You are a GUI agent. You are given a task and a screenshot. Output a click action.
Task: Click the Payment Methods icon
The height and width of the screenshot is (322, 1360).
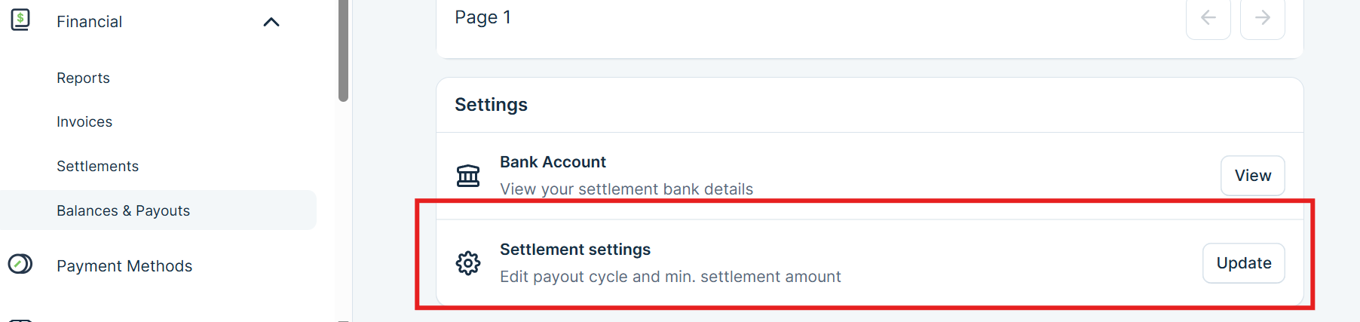tap(20, 264)
